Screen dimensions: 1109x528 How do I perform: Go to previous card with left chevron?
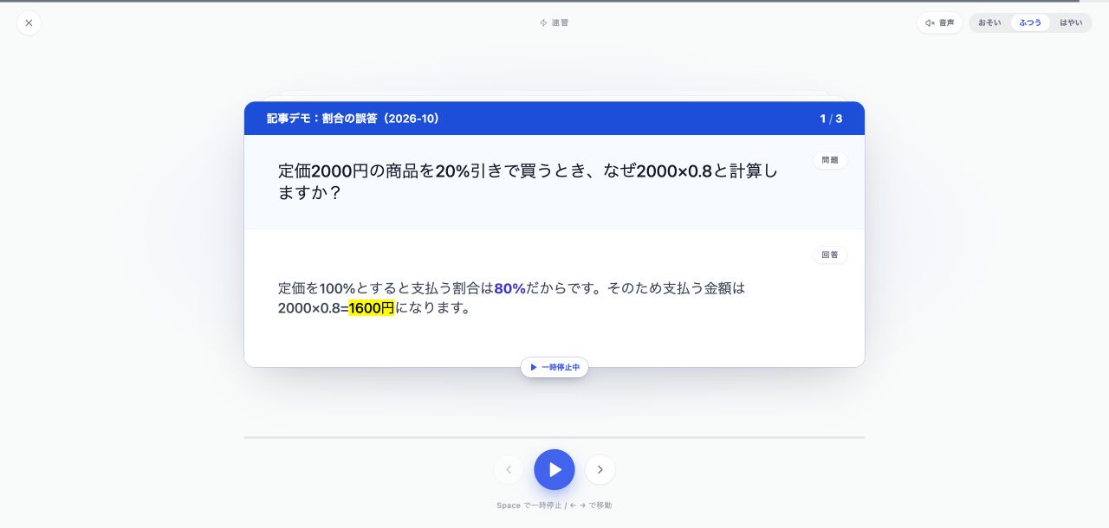click(509, 470)
